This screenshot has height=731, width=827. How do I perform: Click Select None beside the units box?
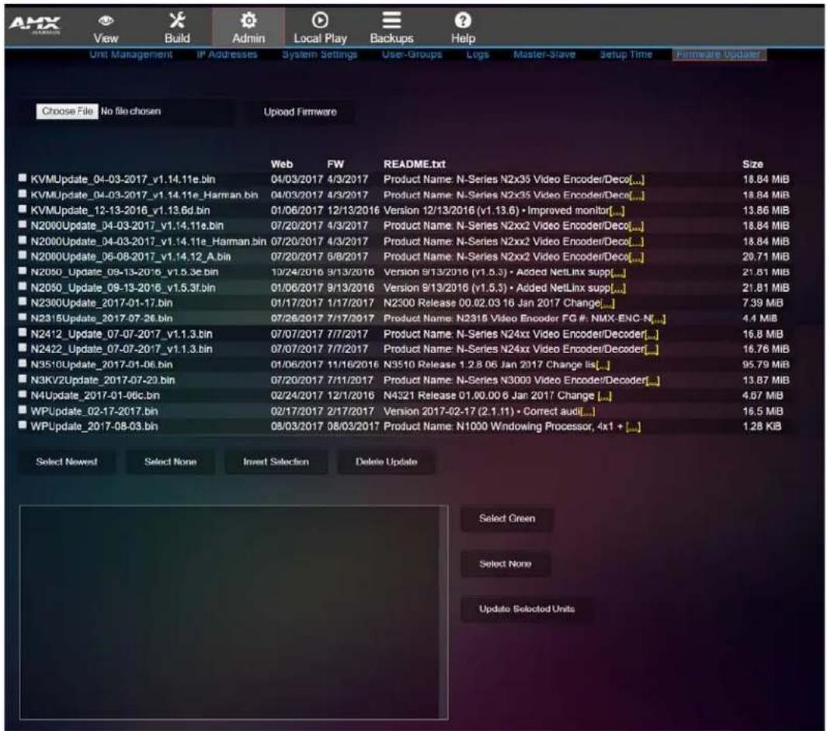(506, 564)
